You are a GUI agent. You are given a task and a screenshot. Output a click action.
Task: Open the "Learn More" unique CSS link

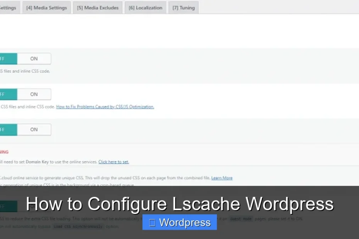pyautogui.click(x=222, y=178)
